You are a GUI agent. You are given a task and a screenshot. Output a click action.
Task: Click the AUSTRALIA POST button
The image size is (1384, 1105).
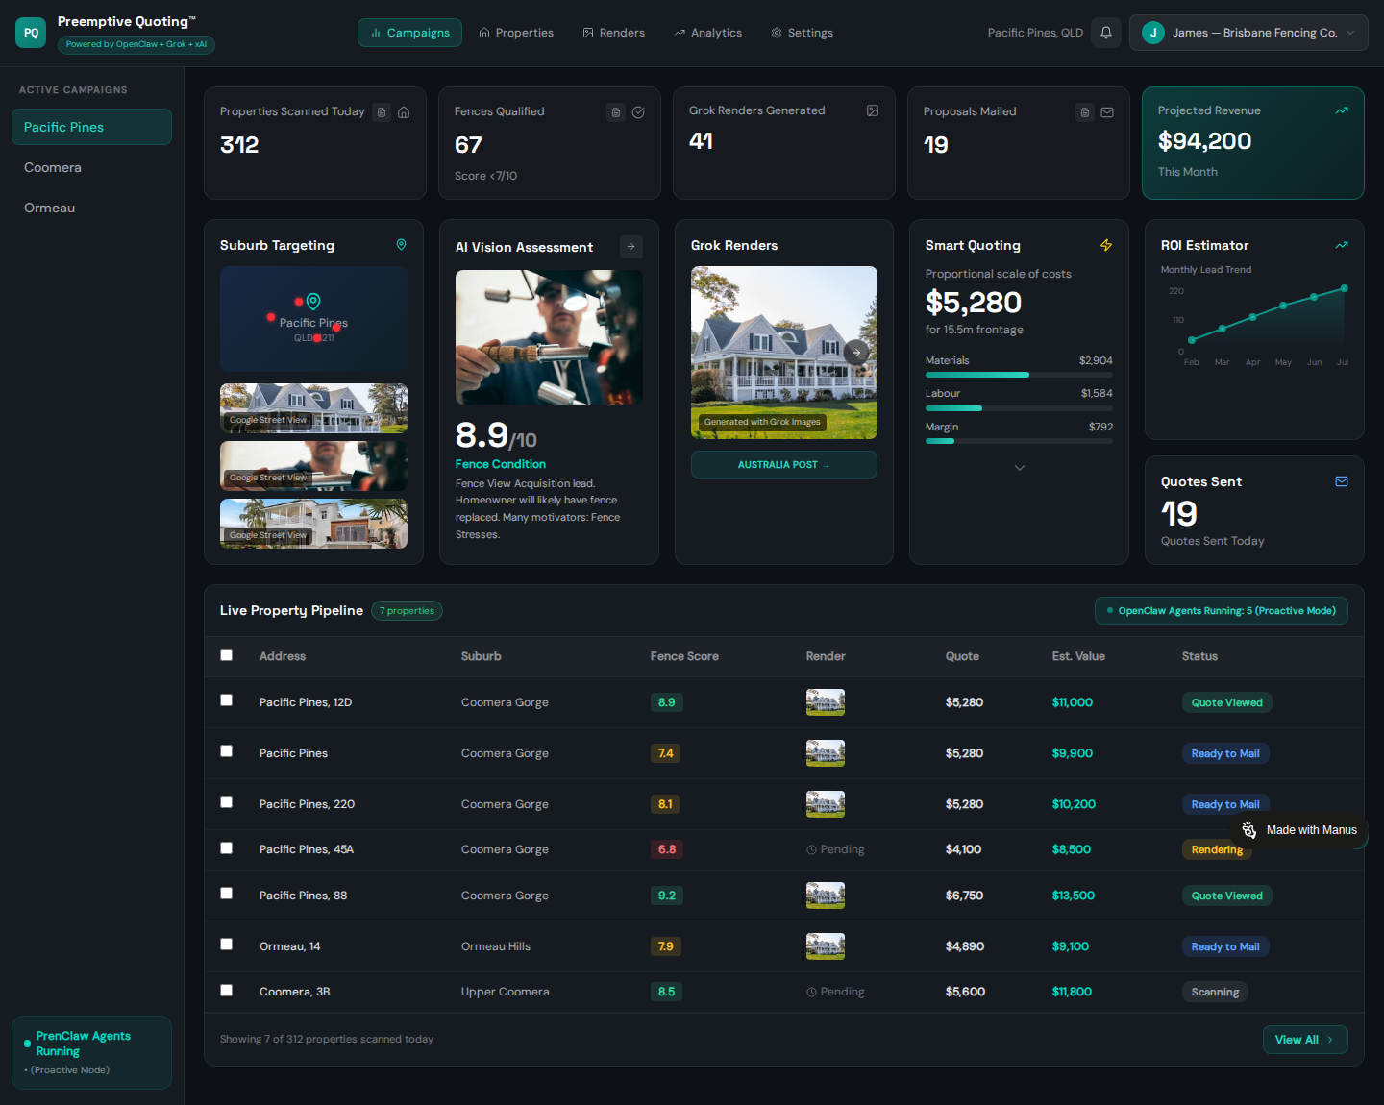click(784, 465)
